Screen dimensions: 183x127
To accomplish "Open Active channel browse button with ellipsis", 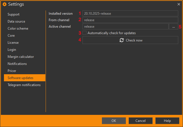I will coord(173,27).
